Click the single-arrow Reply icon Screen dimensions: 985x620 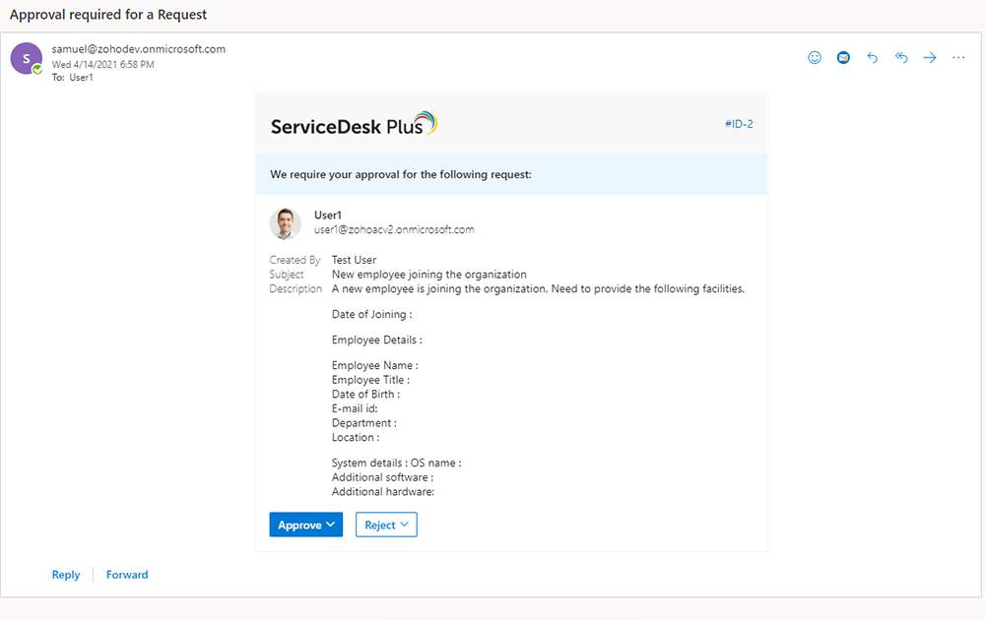pos(872,58)
